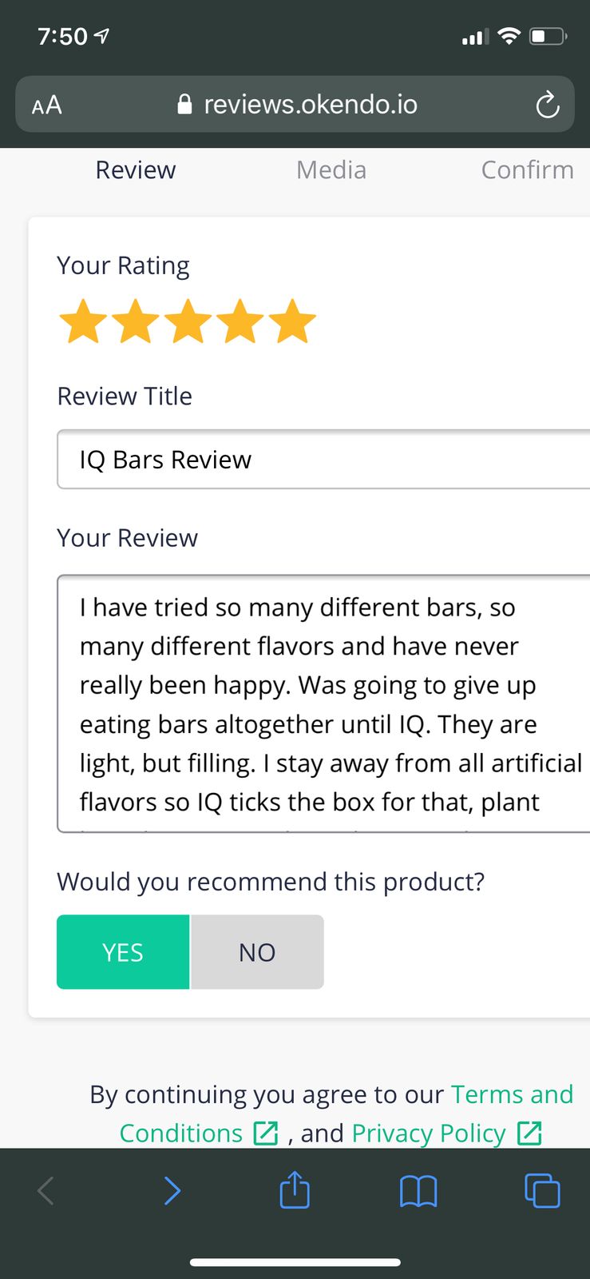
Task: Edit the Review Title field
Action: click(x=323, y=460)
